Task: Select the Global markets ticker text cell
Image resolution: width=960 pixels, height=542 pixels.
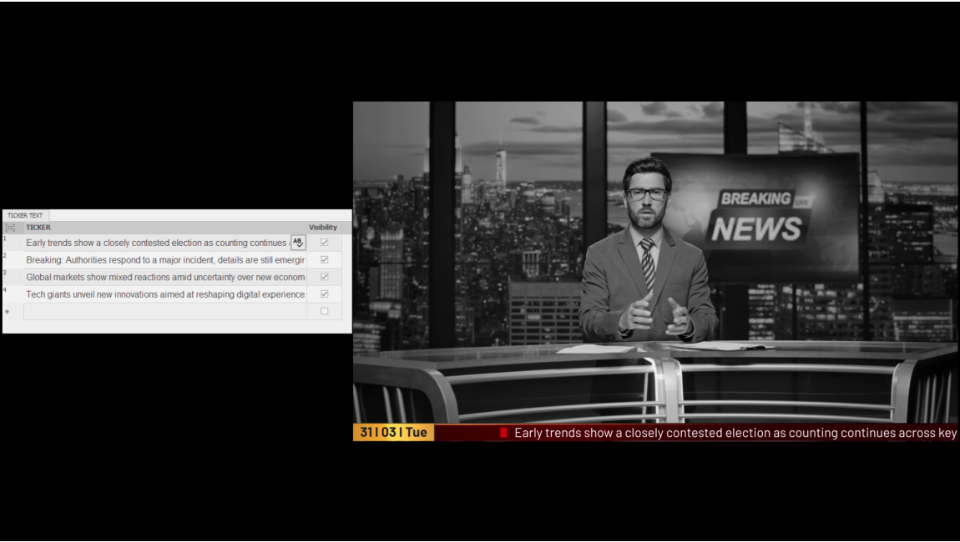Action: (164, 277)
